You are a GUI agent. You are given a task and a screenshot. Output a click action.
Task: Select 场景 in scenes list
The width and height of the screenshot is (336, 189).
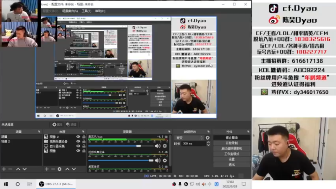pyautogui.click(x=21, y=137)
